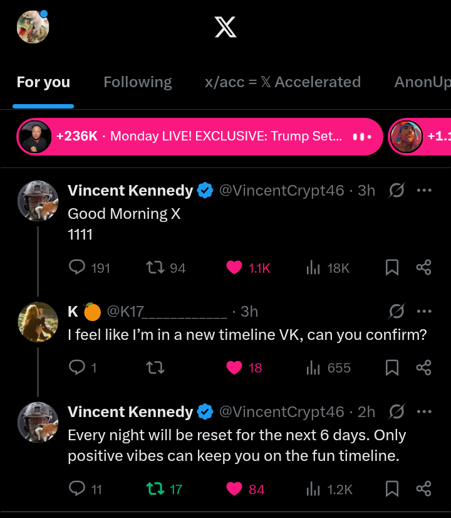Open Grok icon on K's reply
This screenshot has width=451, height=518.
pos(397,311)
